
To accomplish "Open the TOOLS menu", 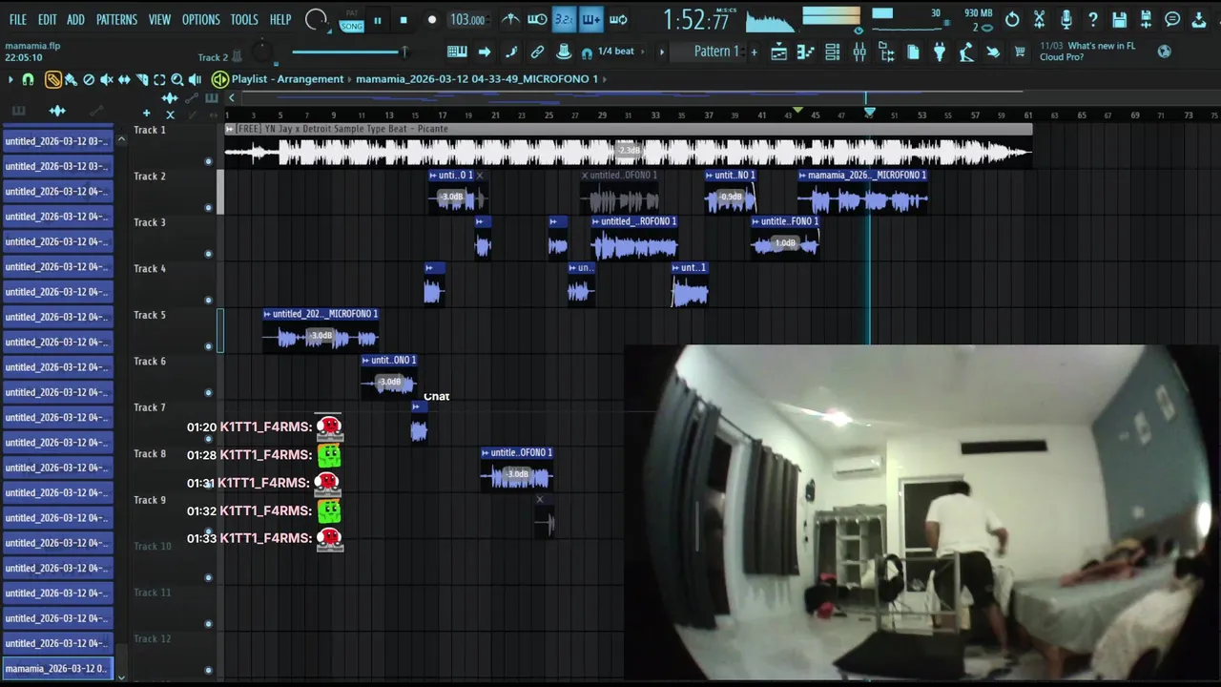I will tap(243, 19).
